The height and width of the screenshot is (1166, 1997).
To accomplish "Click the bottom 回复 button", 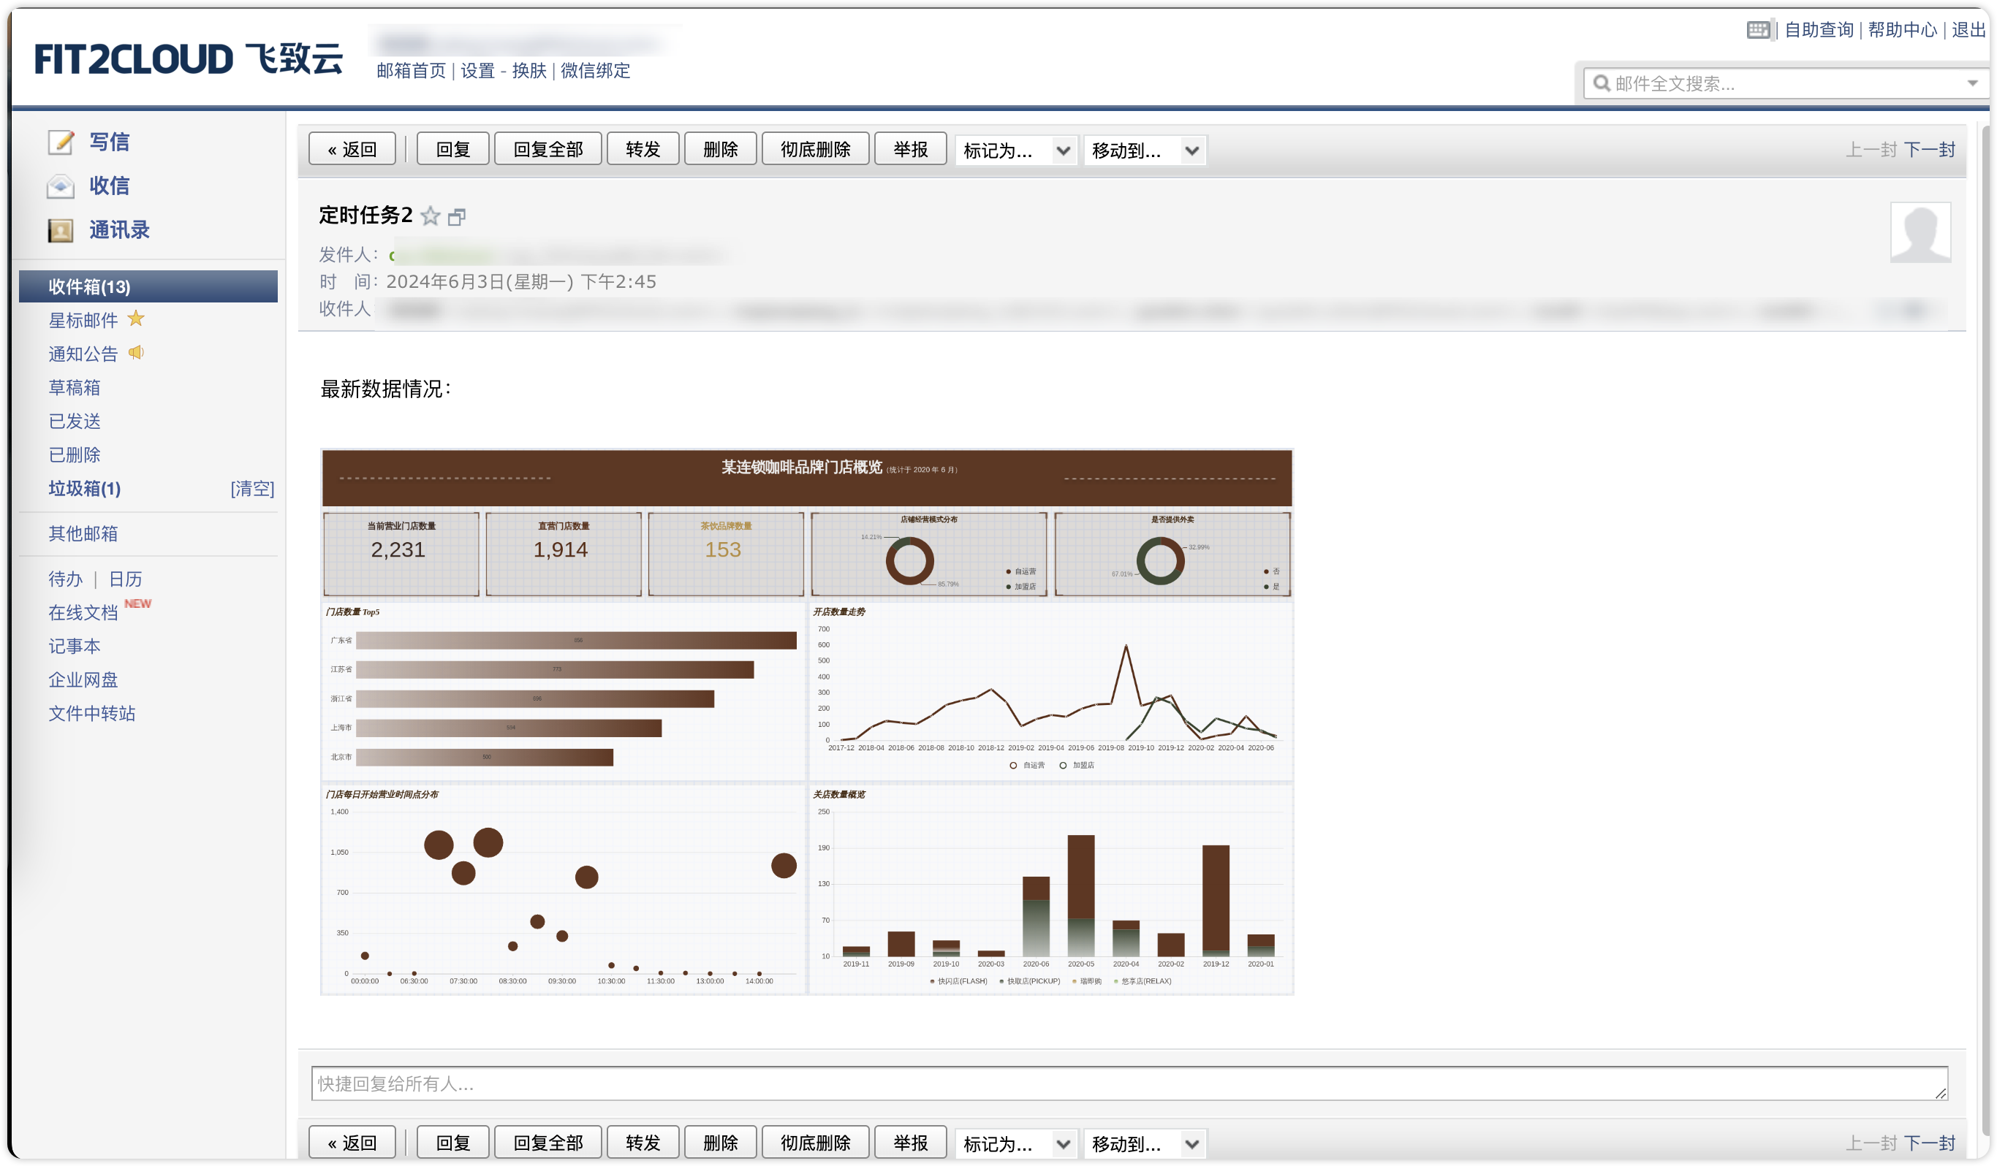I will pos(452,1142).
